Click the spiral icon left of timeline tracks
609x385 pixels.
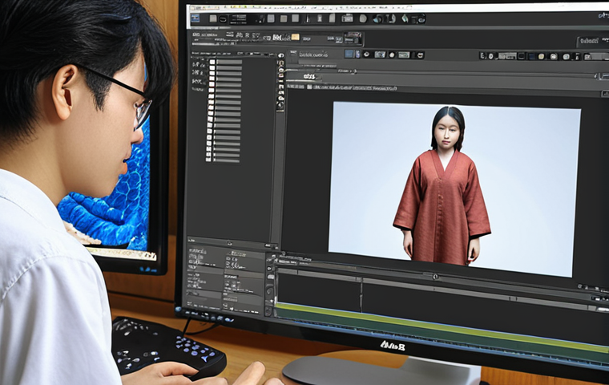[270, 290]
